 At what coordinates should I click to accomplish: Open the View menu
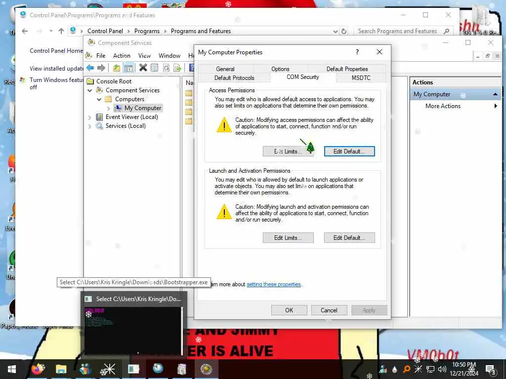click(x=144, y=56)
